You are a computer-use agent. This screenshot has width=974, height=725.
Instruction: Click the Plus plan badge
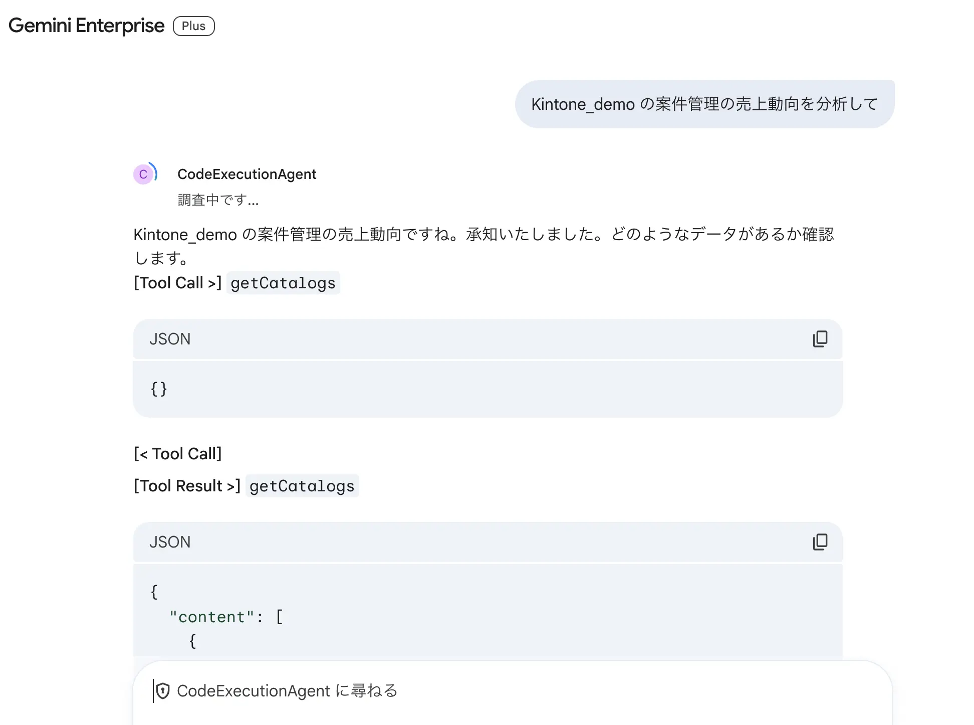193,26
